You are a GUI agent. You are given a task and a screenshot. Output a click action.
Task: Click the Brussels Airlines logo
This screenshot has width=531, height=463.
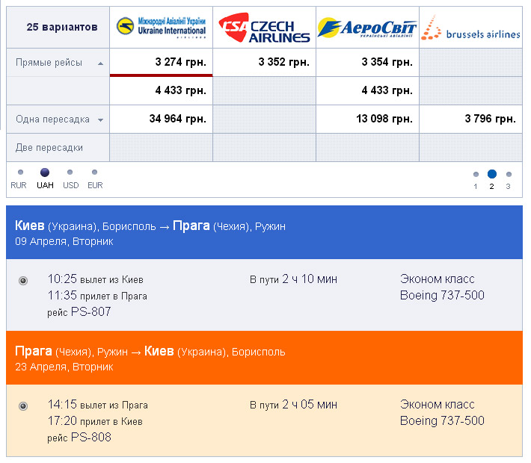[x=470, y=28]
